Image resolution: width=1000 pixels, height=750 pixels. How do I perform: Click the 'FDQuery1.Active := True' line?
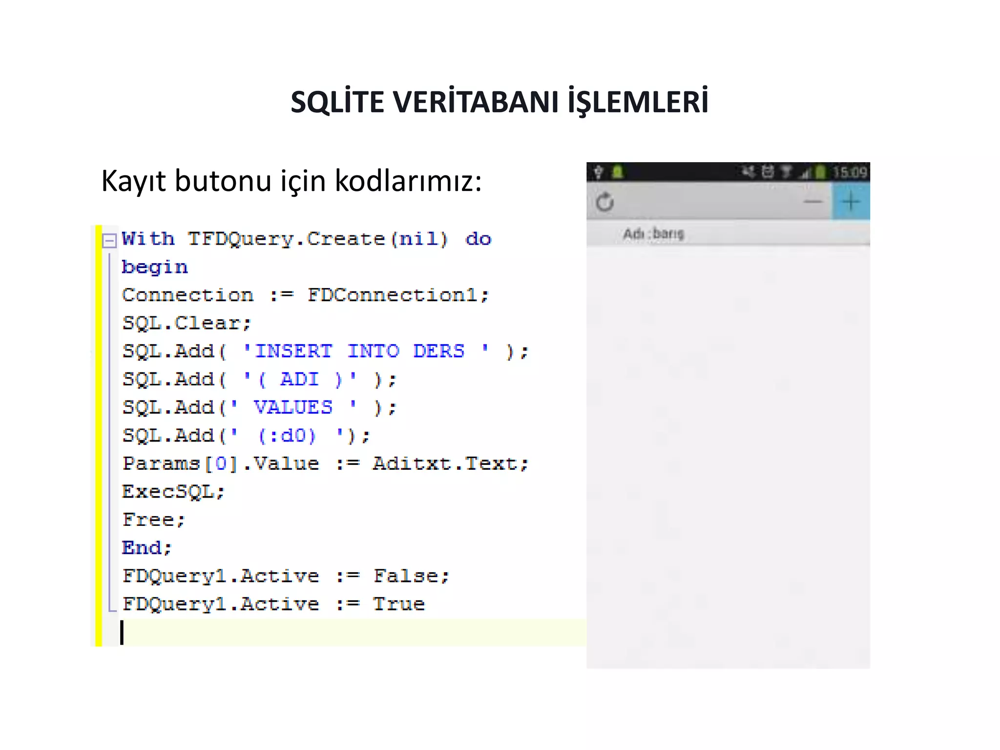(x=273, y=604)
